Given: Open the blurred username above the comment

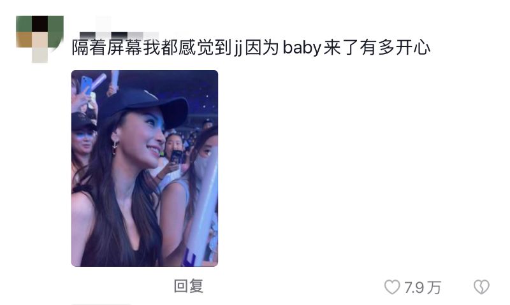Looking at the screenshot, I should click(x=119, y=35).
